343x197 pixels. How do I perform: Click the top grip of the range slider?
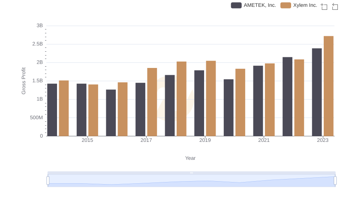pyautogui.click(x=191, y=173)
